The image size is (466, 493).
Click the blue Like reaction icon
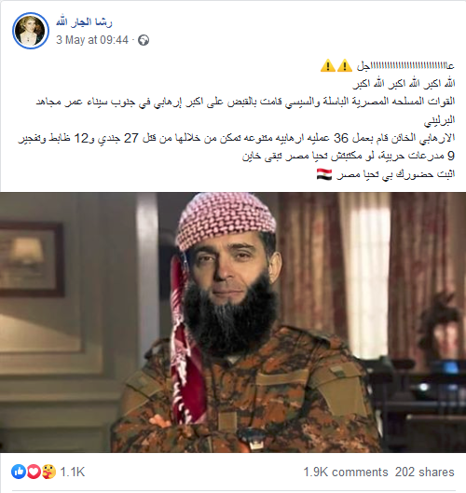tap(19, 472)
